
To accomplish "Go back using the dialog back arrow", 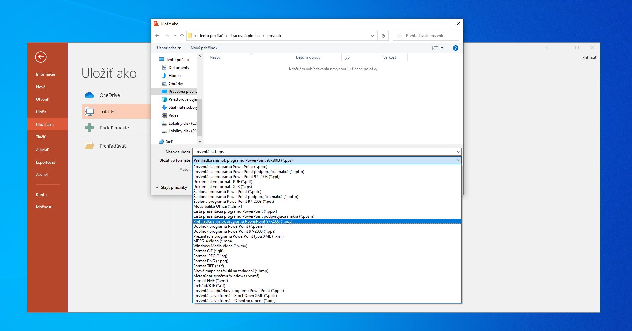I will 157,36.
